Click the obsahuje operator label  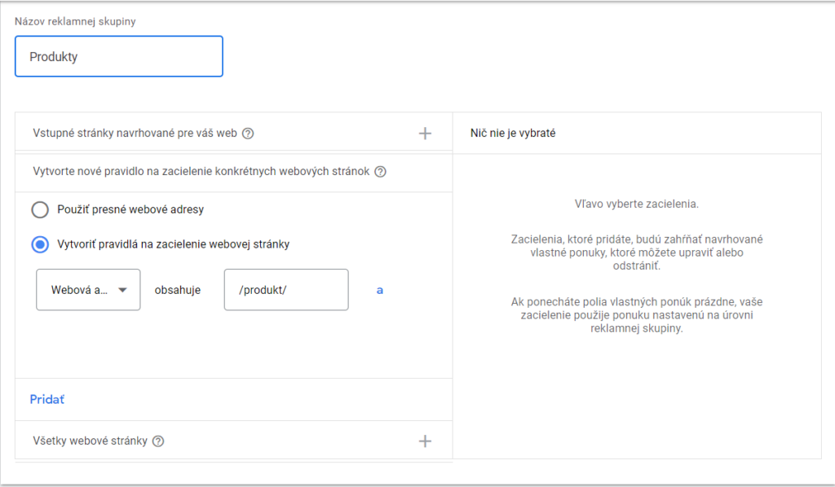[x=177, y=290]
